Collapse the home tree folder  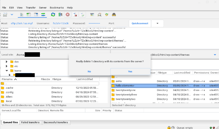pyautogui.click(x=7, y=71)
